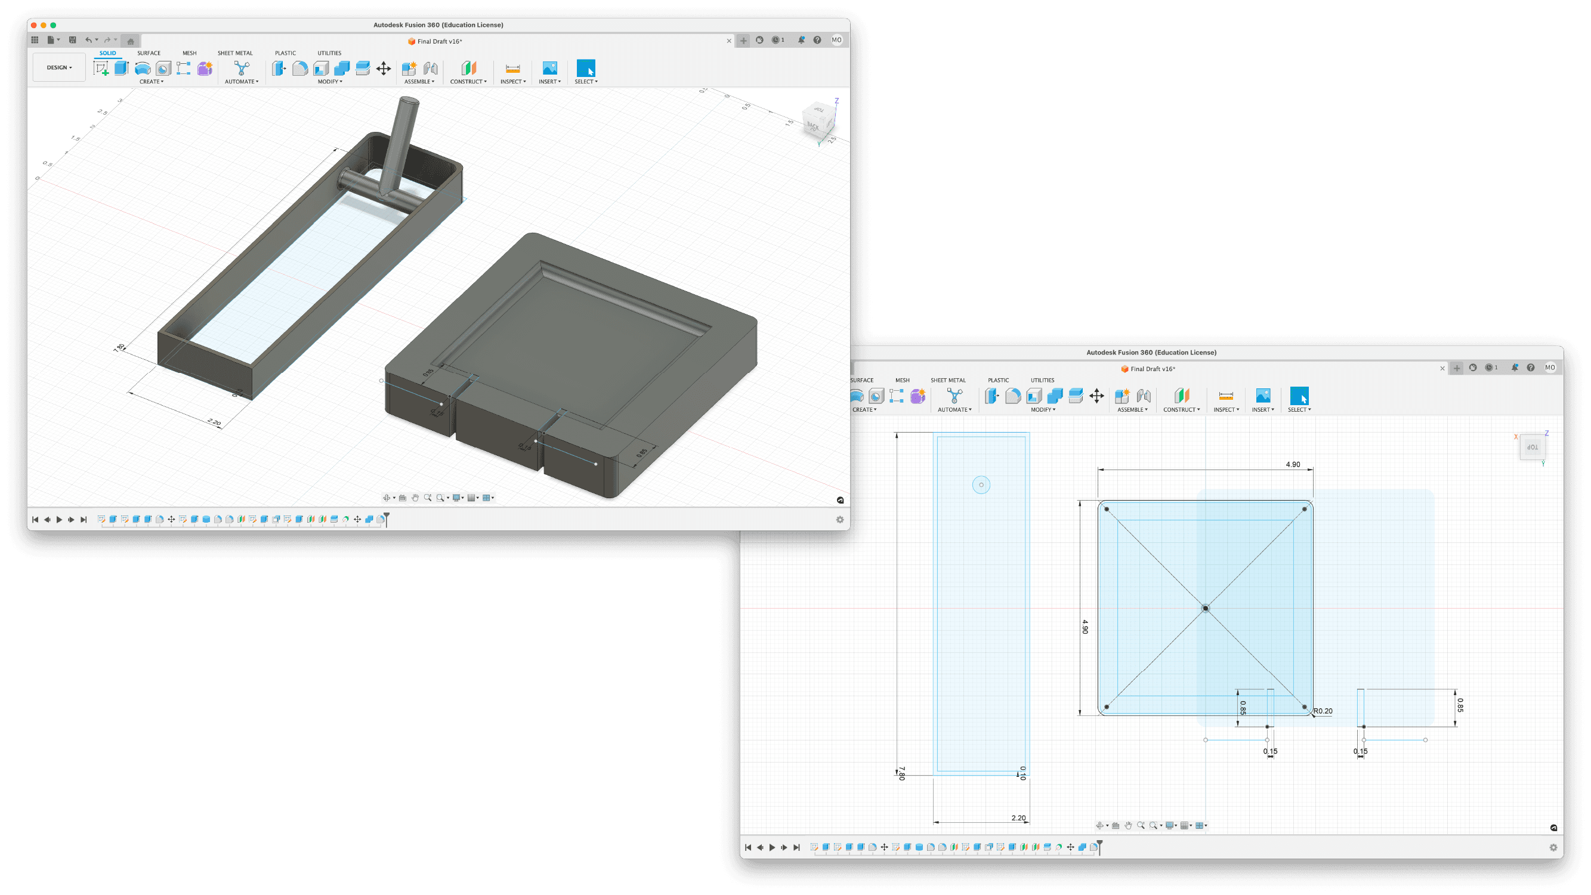Expand CONSTRUCT dropdown in right window
The width and height of the screenshot is (1591, 895).
1181,409
